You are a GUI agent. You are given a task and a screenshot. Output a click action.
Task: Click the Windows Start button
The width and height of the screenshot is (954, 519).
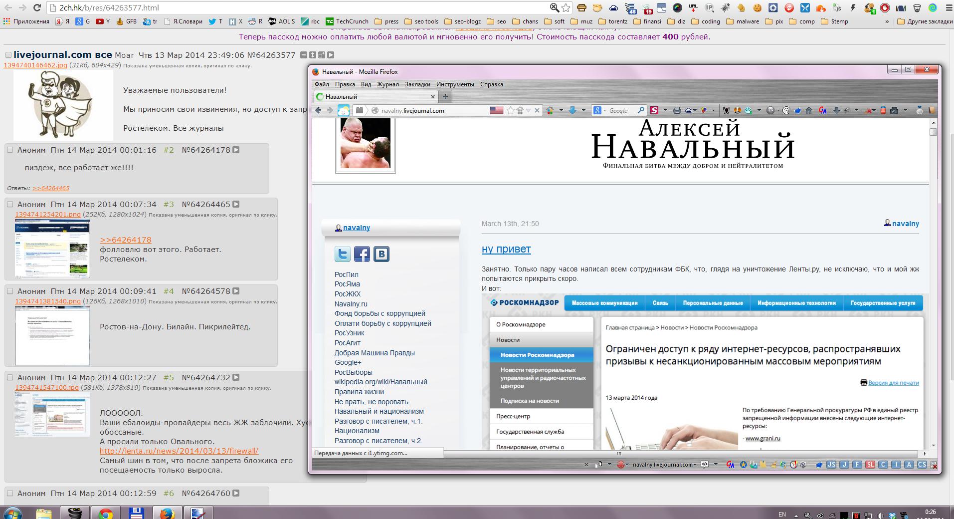point(12,513)
